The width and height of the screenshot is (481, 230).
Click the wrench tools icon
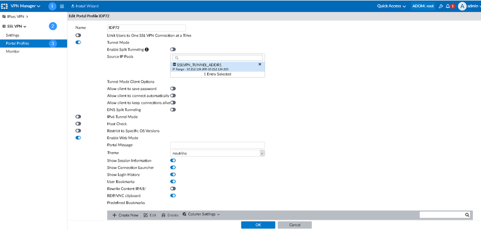pyautogui.click(x=441, y=6)
